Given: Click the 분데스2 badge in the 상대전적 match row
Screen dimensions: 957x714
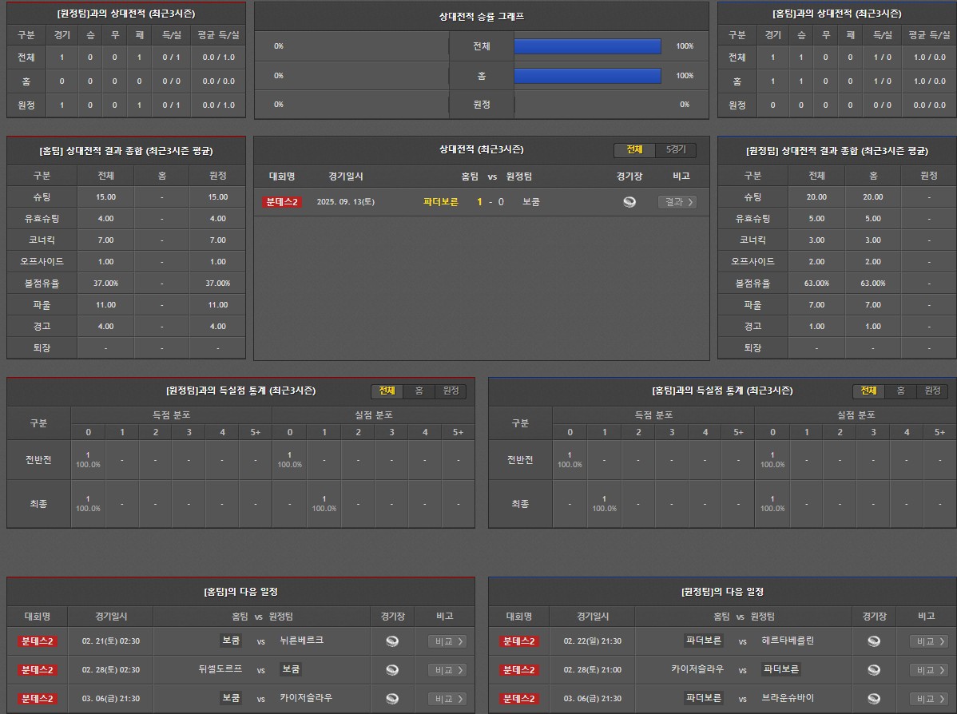Looking at the screenshot, I should [281, 202].
